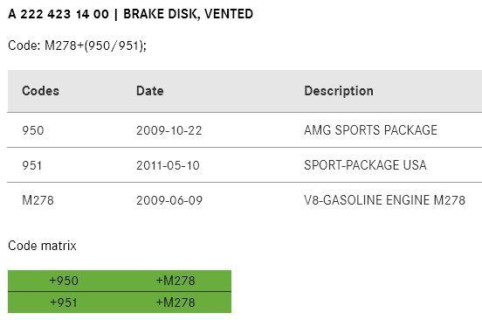The width and height of the screenshot is (482, 320).
Task: Click V8-GASOLINE ENGINE M278 description
Action: [x=385, y=200]
